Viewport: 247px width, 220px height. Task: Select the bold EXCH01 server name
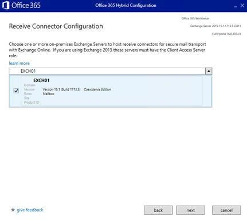[x=41, y=80]
